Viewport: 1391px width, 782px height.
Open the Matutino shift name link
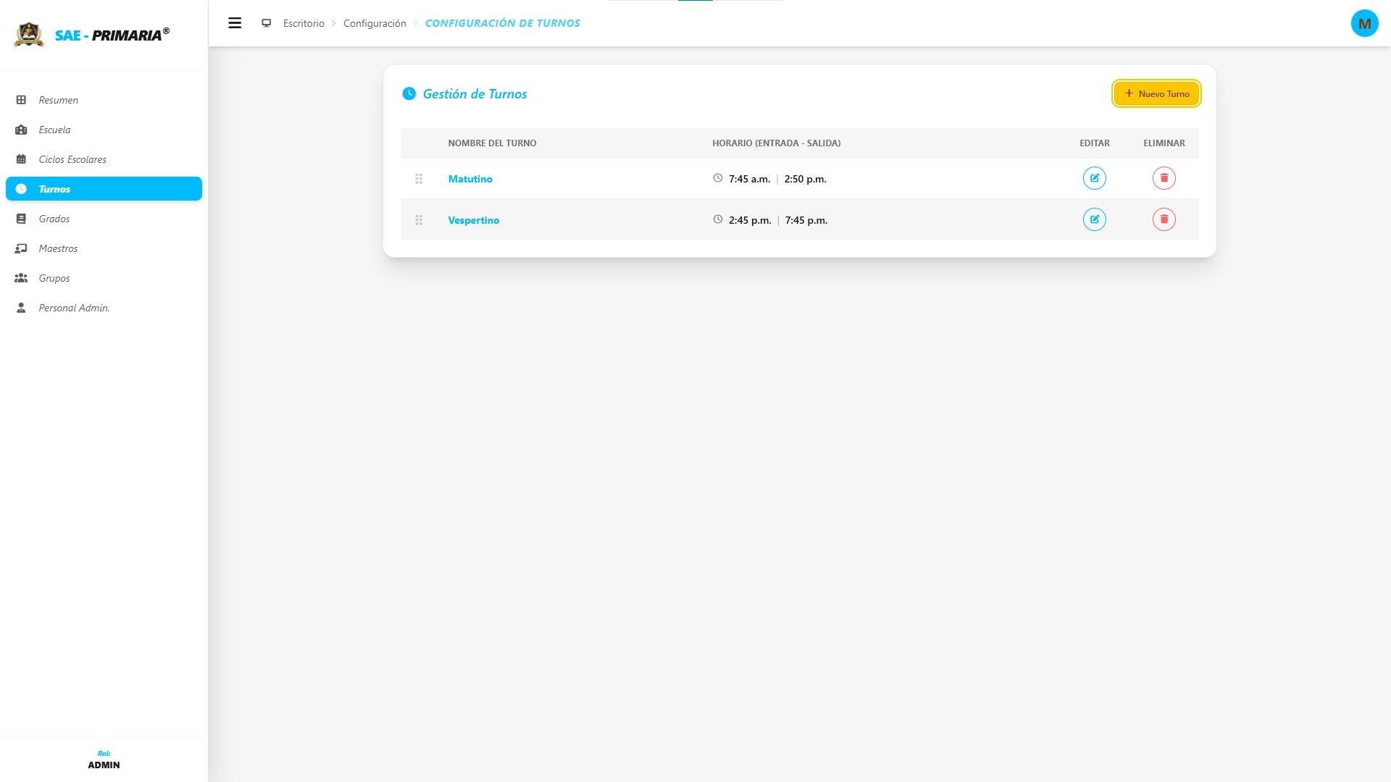pyautogui.click(x=470, y=179)
